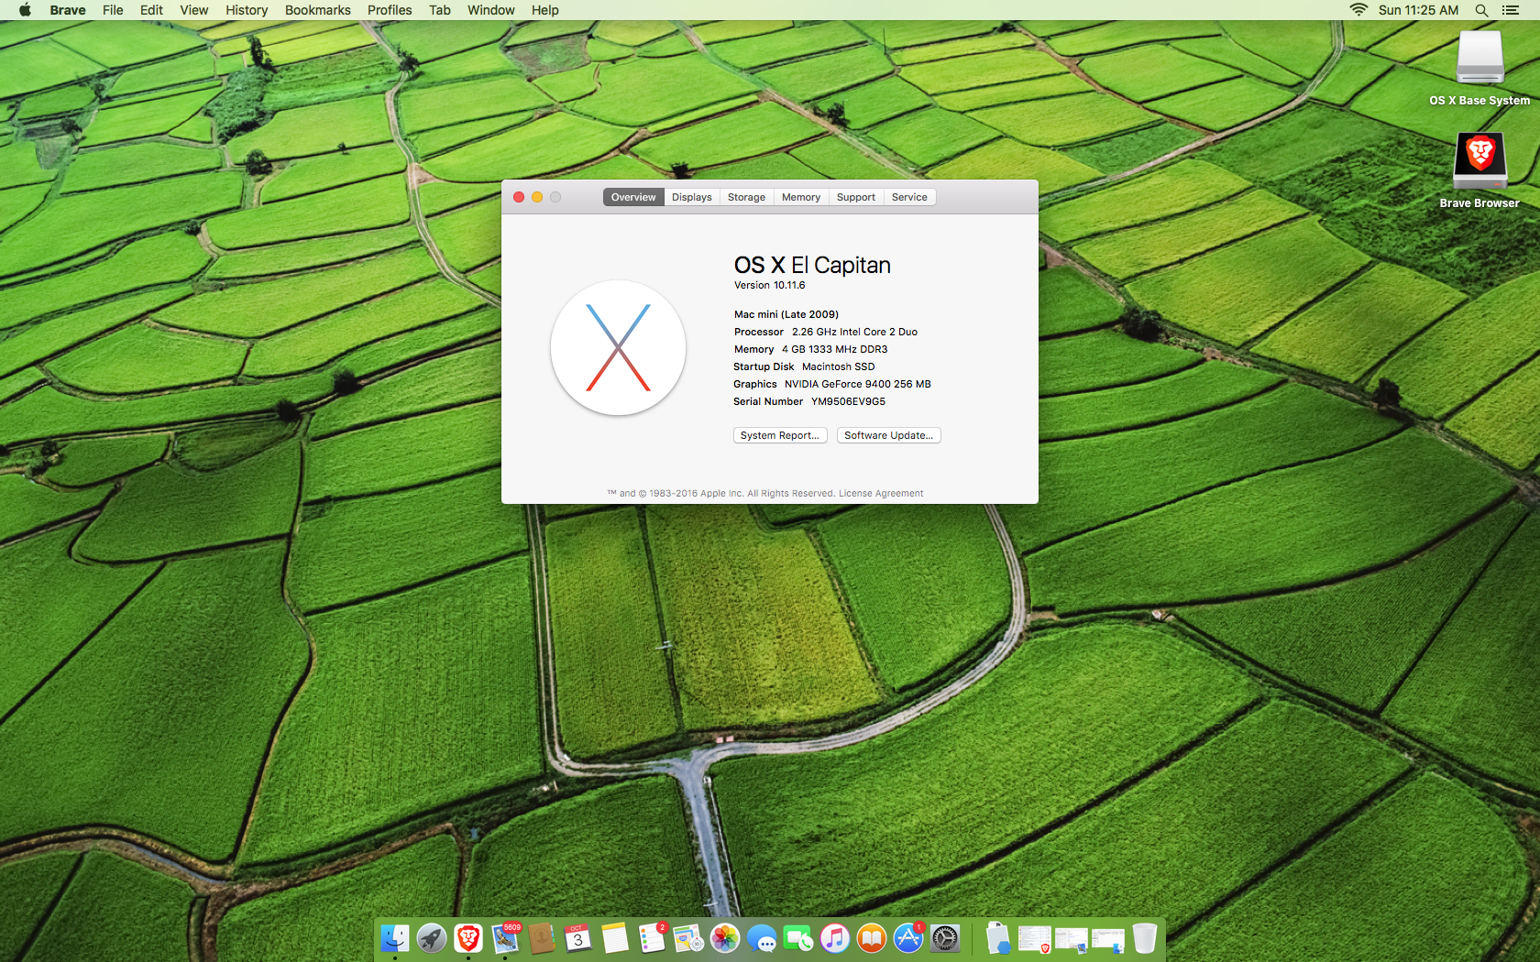Screen dimensions: 1540x962
Task: Open Photos app in the dock
Action: (x=725, y=938)
